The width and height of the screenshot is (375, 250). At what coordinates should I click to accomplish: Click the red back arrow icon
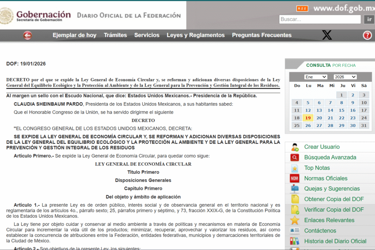[27, 36]
